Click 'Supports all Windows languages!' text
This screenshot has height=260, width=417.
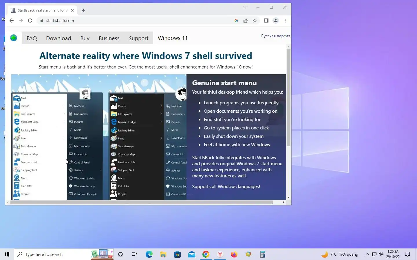(x=226, y=186)
